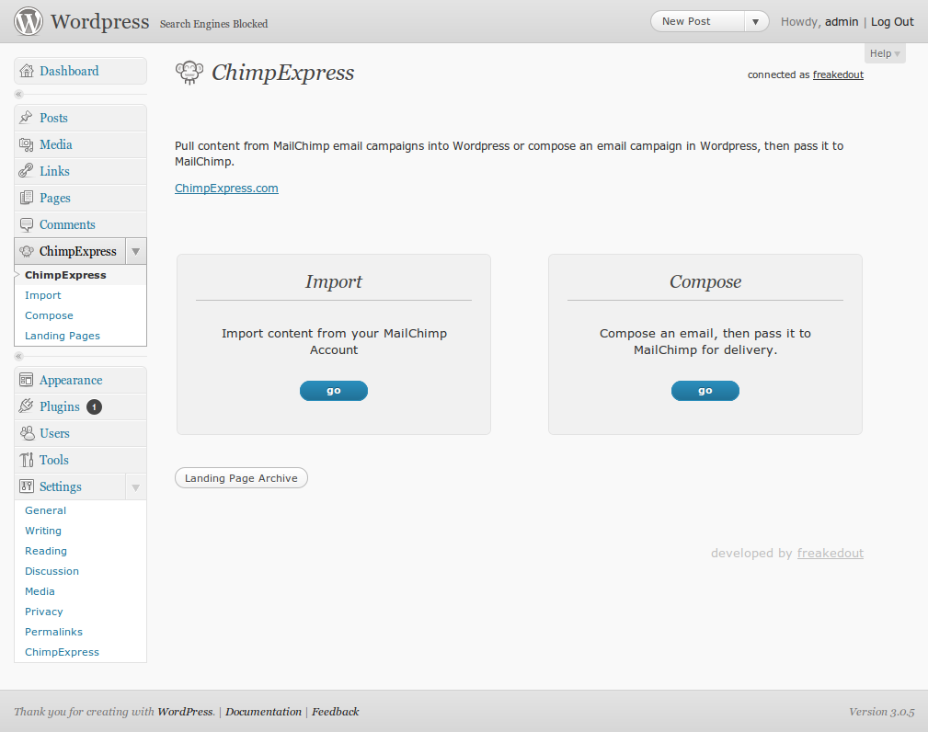Open Writing settings

pyautogui.click(x=43, y=531)
